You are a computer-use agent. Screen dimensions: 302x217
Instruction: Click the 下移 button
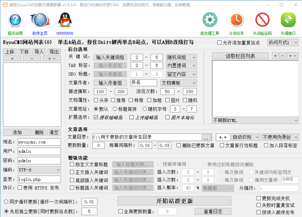coord(25,51)
